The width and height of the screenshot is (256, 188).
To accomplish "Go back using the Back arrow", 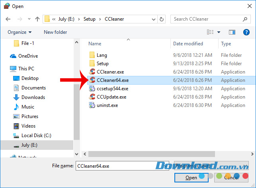I will (x=8, y=19).
